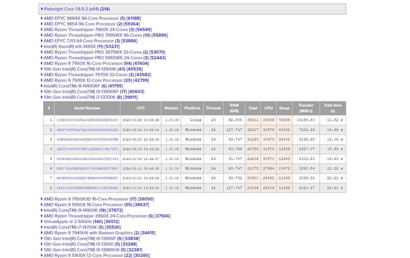Select the UTC date 2024/02/11 08:45:25
410x258 pixels.
point(141,169)
